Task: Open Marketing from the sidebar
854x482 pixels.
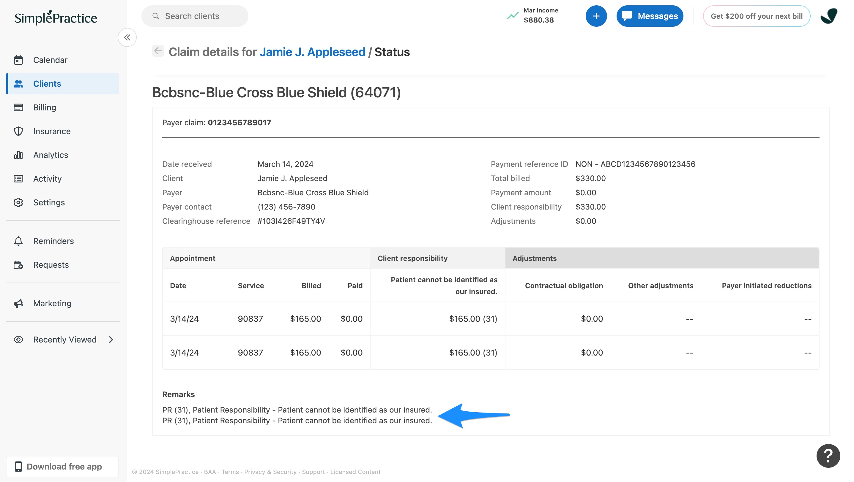Action: (52, 303)
